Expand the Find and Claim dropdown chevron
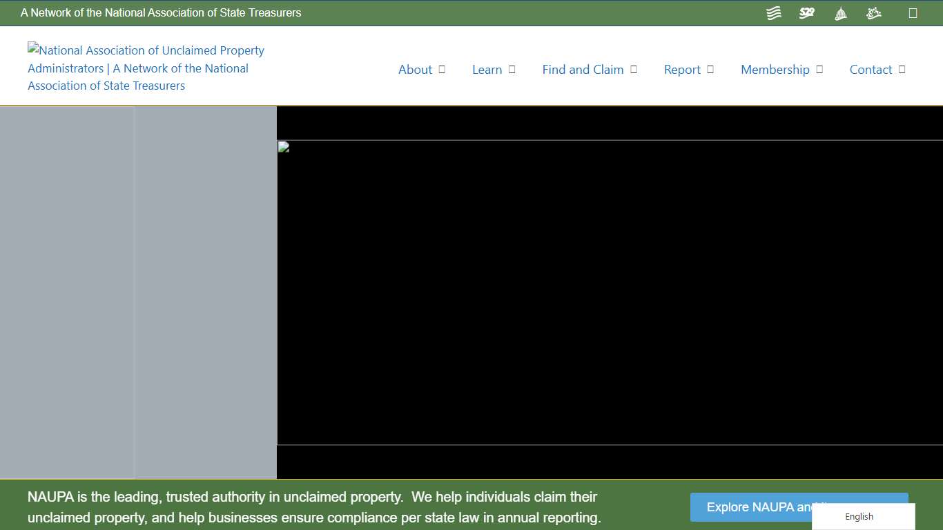Screen dimensions: 943x530 point(633,69)
